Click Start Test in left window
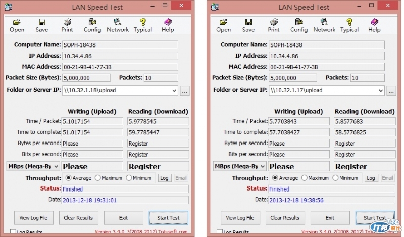404x237 pixels. pyautogui.click(x=169, y=218)
